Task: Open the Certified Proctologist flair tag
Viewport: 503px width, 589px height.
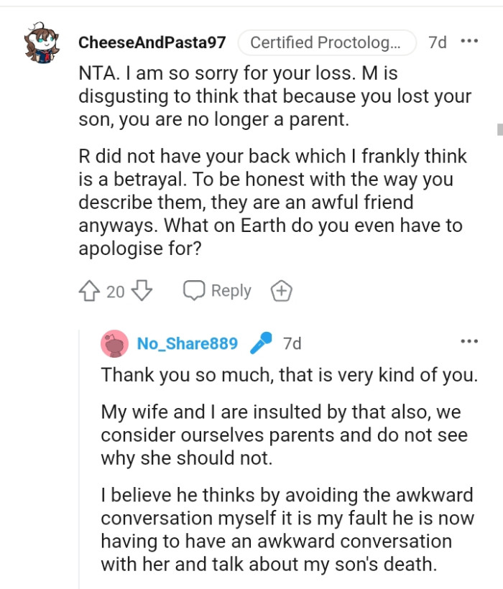Action: pyautogui.click(x=327, y=42)
